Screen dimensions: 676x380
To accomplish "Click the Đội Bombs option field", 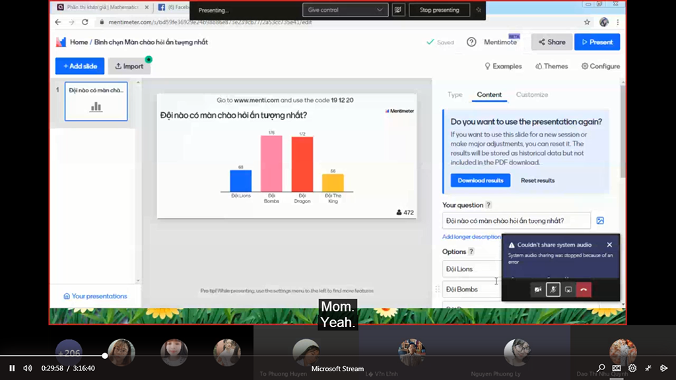I will click(x=471, y=289).
